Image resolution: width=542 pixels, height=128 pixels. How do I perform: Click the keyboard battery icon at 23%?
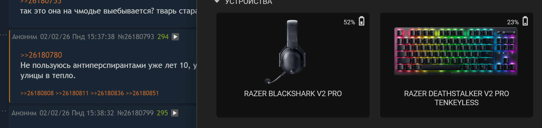click(x=525, y=21)
